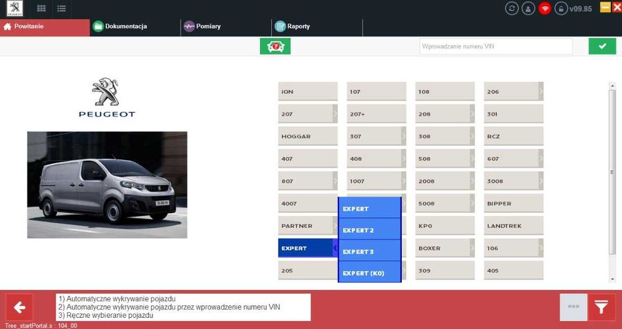622x329 pixels.
Task: Click the refresh/sync circular icon
Action: click(x=512, y=8)
